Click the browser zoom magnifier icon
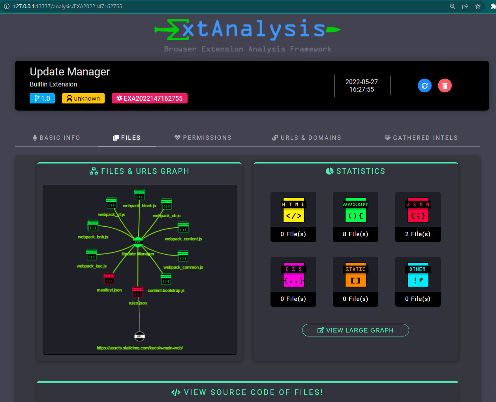 pos(453,6)
